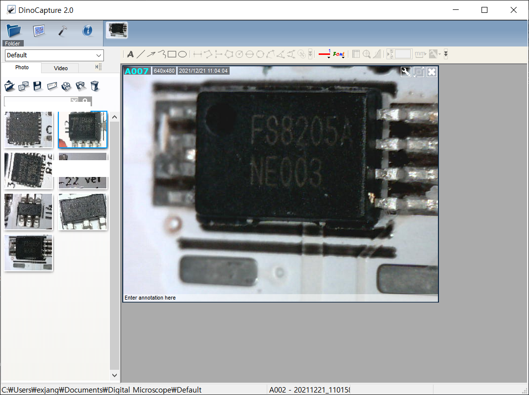Select the Three-point circle measurement tool
The image size is (529, 395).
tap(260, 54)
